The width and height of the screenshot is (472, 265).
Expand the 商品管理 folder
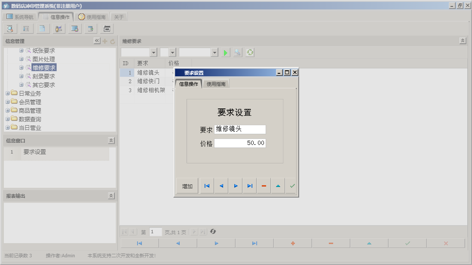pos(8,111)
